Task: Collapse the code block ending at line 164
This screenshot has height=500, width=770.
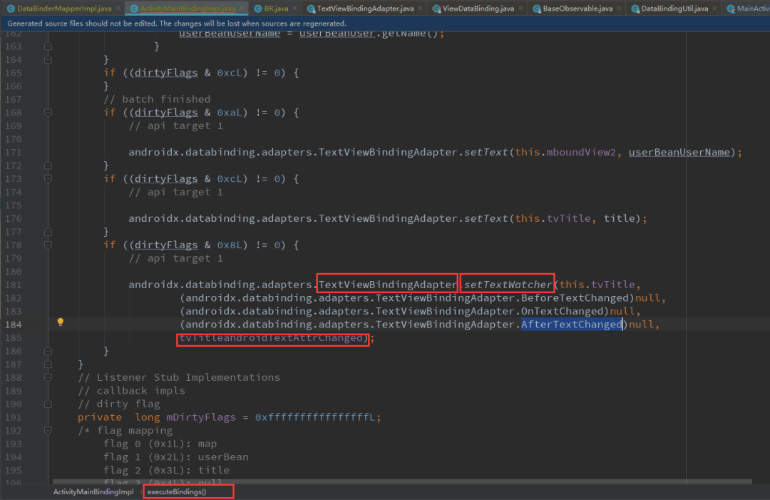Action: point(48,59)
